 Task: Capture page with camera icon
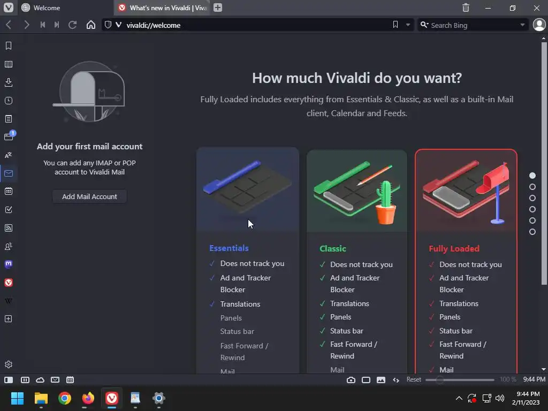pos(351,380)
